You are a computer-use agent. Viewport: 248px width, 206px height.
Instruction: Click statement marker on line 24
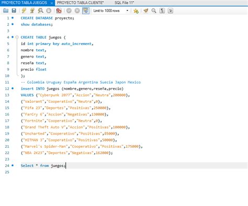pyautogui.click(x=13, y=165)
